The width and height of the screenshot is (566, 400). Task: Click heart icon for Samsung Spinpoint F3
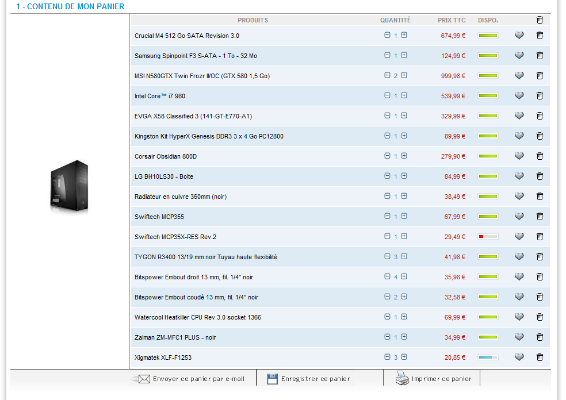coord(519,56)
